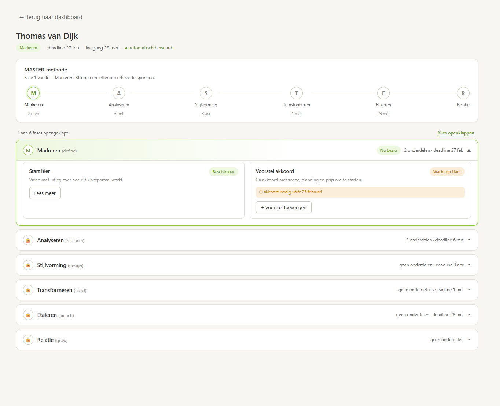Go back via Terug naar dashboard
This screenshot has height=406, width=500.
point(51,17)
